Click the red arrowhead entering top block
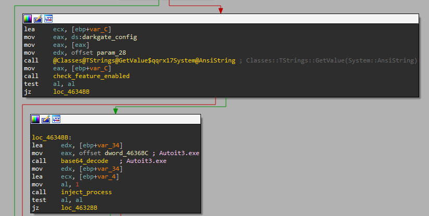Image resolution: width=429 pixels, height=216 pixels. click(x=220, y=10)
